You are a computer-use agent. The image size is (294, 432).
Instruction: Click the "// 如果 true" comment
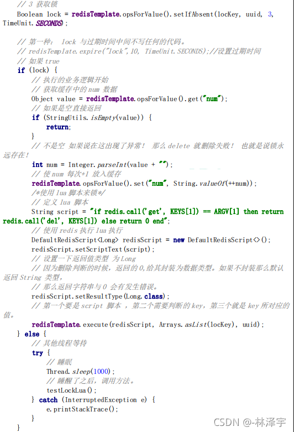pos(38,61)
